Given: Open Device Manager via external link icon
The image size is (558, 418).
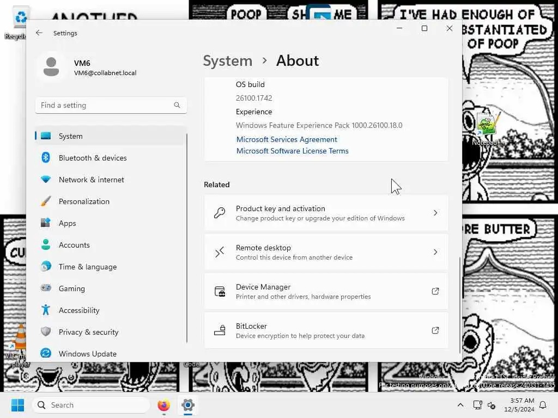Looking at the screenshot, I should point(435,292).
